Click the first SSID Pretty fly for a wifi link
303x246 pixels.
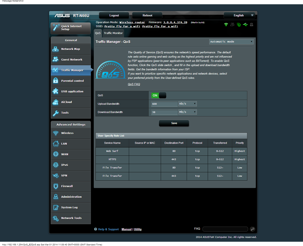122,26
